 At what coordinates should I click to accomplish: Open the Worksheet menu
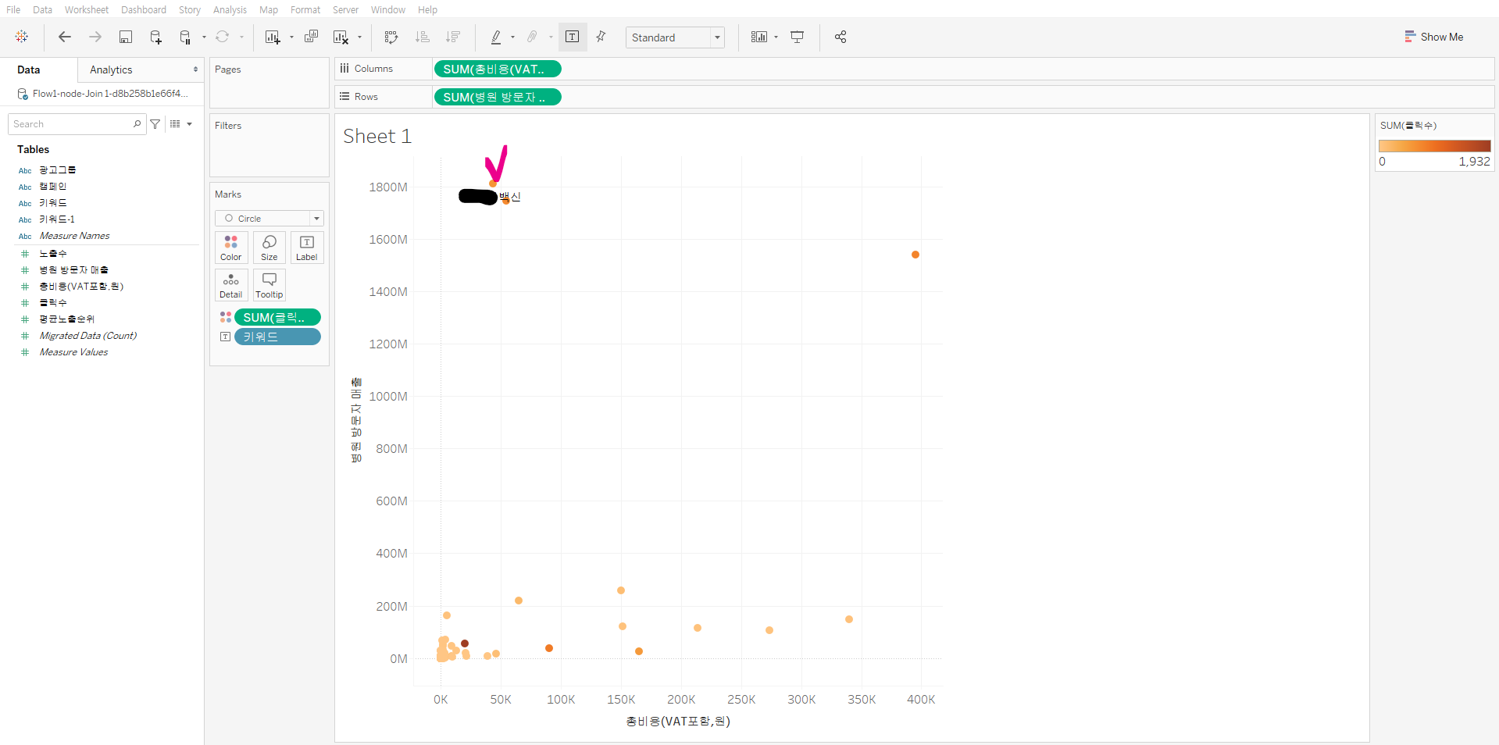tap(87, 9)
